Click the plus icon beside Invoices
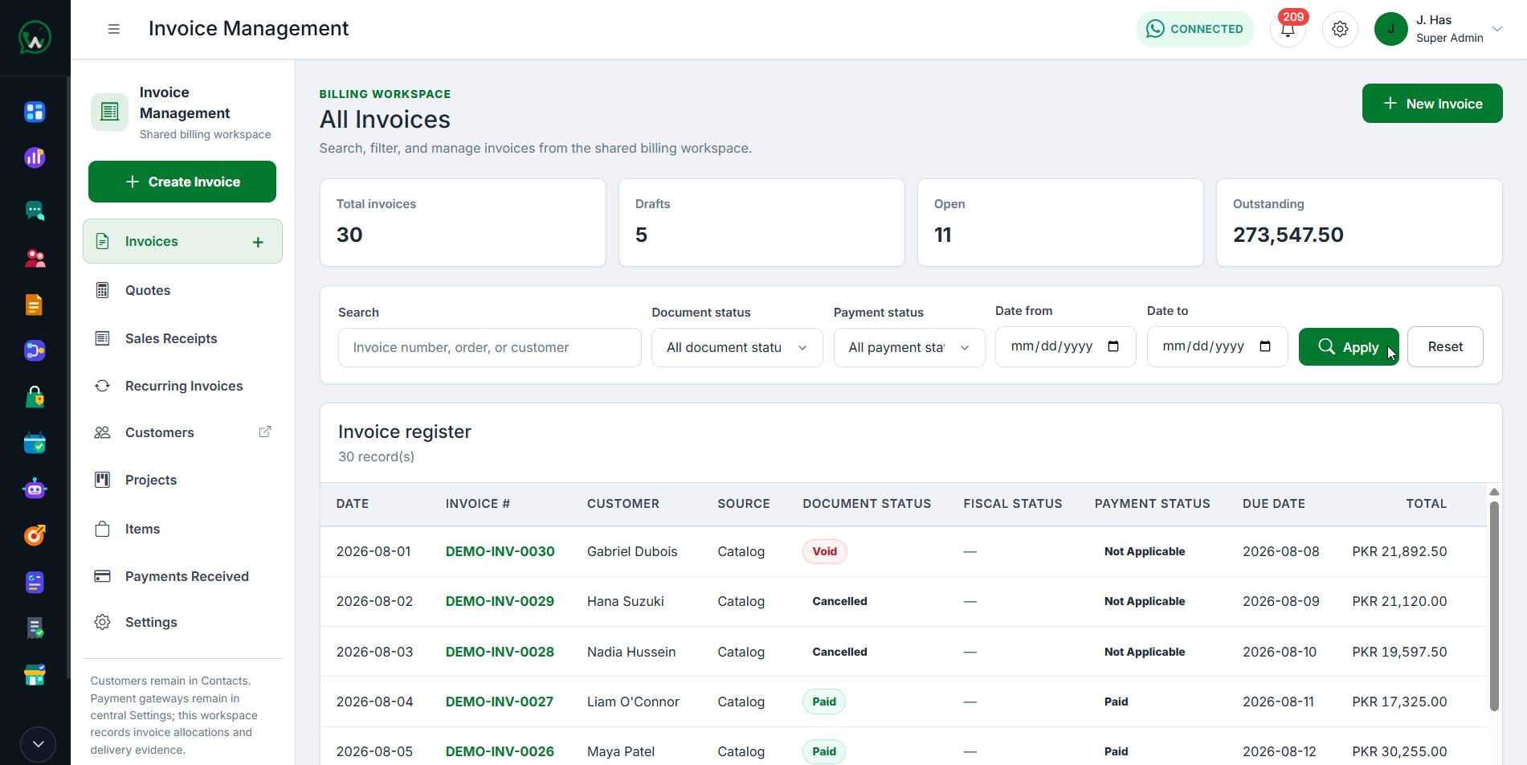The height and width of the screenshot is (765, 1527). 258,242
